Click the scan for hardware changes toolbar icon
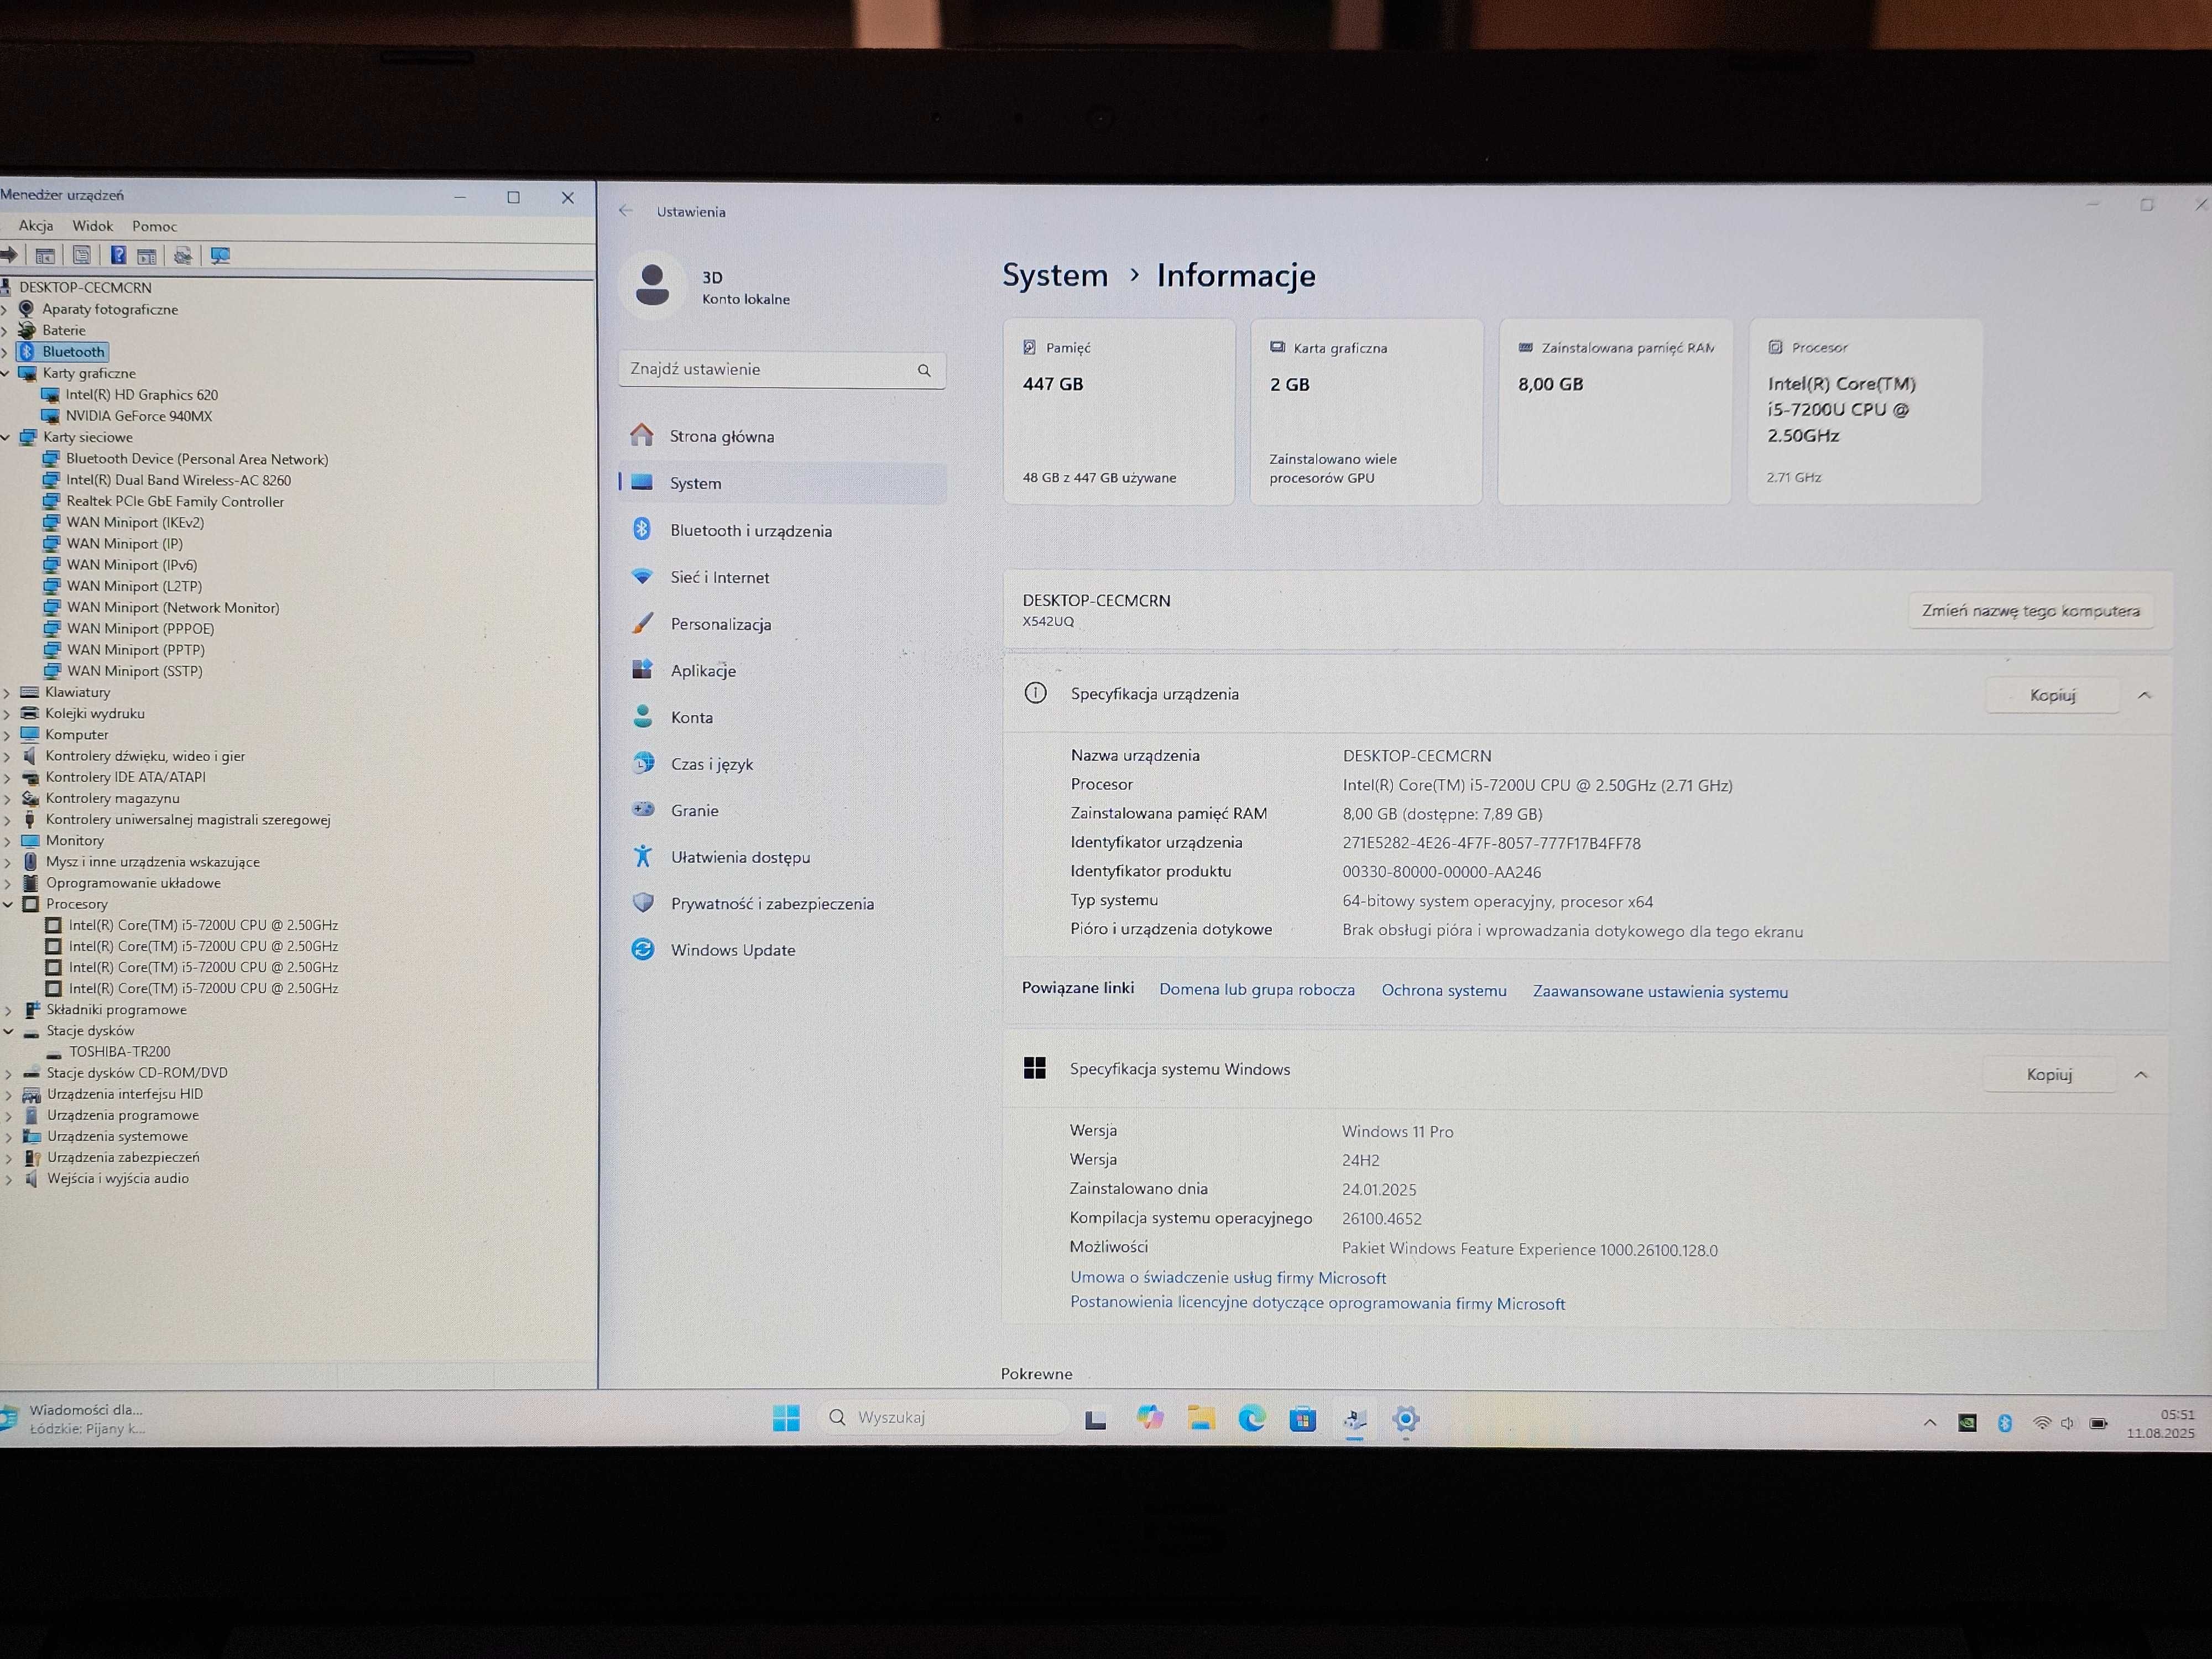Image resolution: width=2212 pixels, height=1659 pixels. (220, 255)
